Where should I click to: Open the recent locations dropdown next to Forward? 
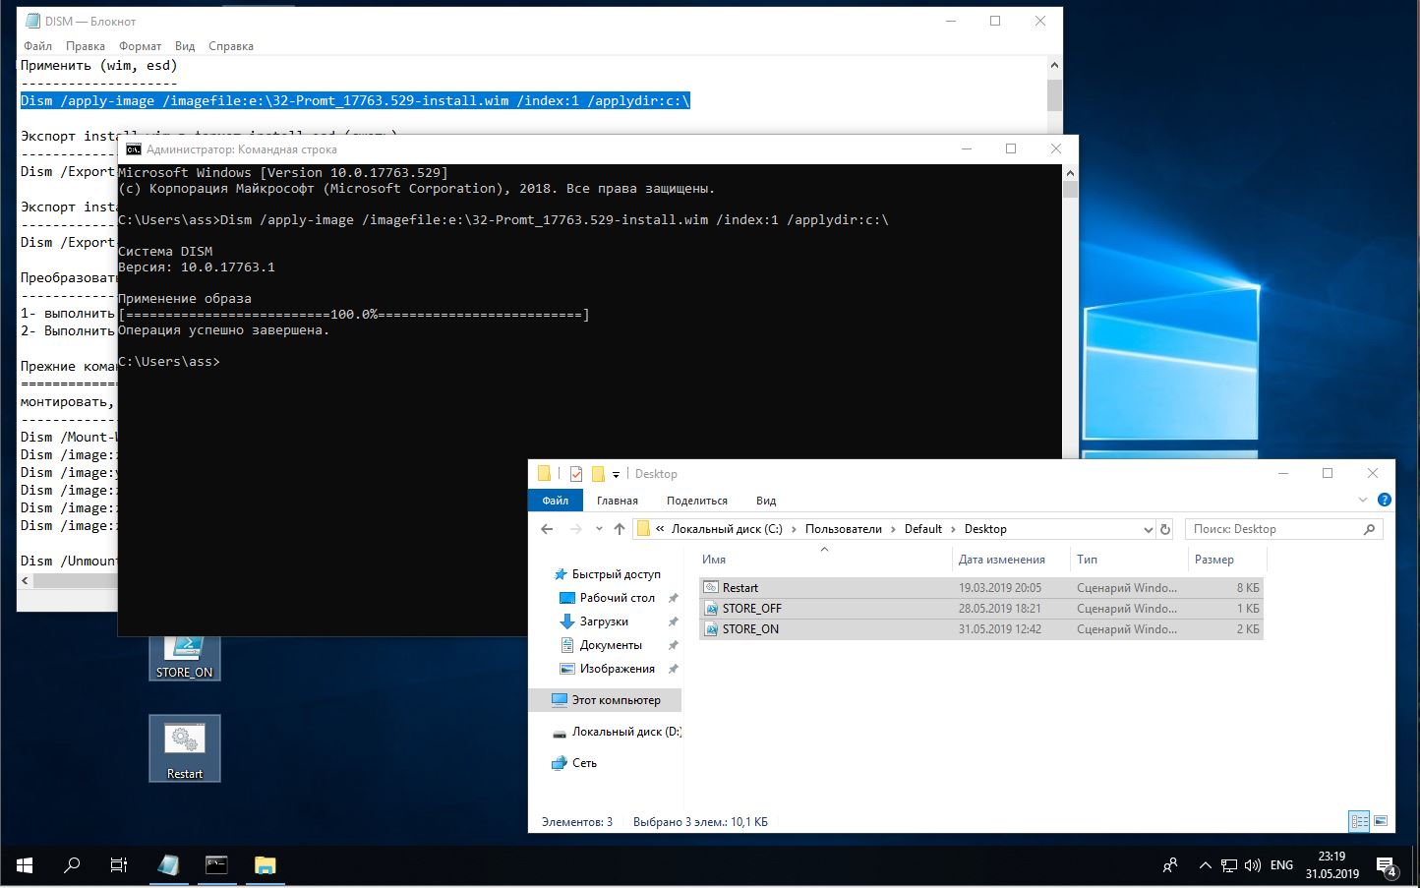click(599, 529)
